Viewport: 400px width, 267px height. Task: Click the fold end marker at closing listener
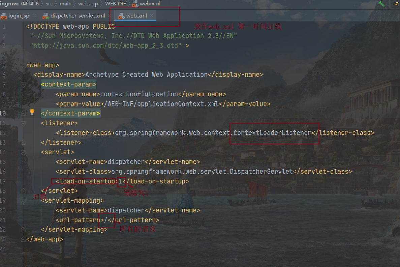coord(23,143)
